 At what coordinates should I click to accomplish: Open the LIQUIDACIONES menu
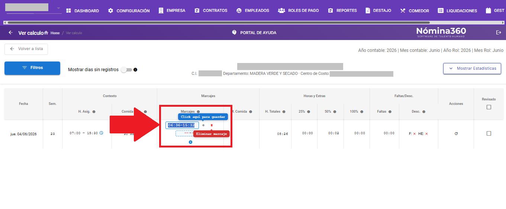coord(457,11)
